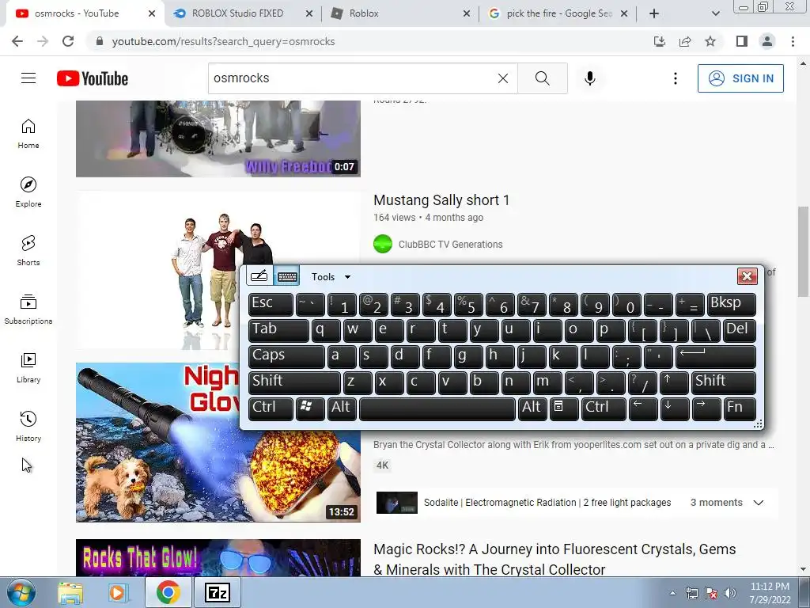Open the Chrome profile avatar

point(767,41)
